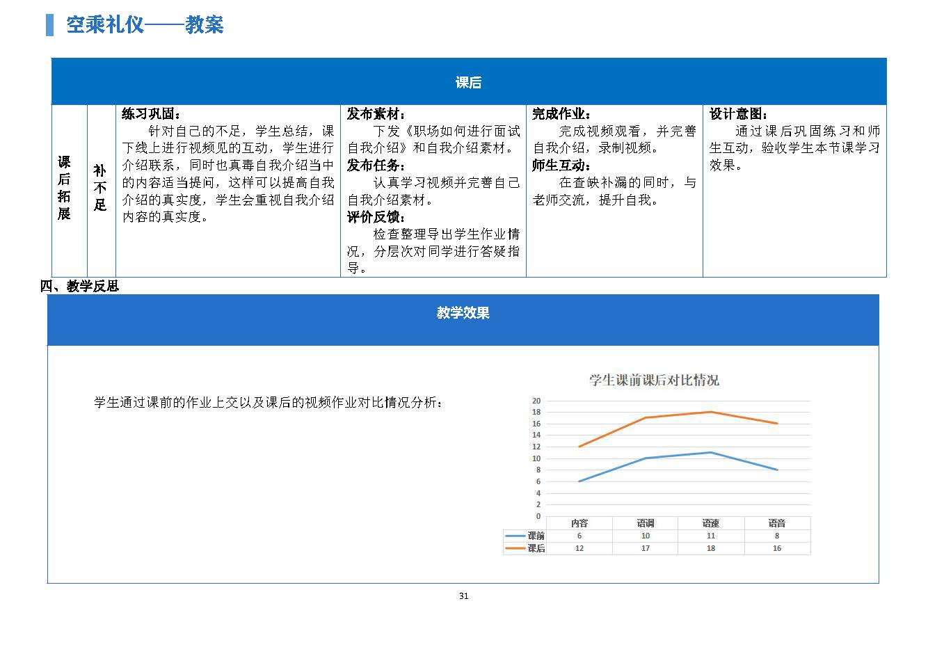Select chart title 学生课前课后对比情况
Screen dimensions: 928x656
655,380
